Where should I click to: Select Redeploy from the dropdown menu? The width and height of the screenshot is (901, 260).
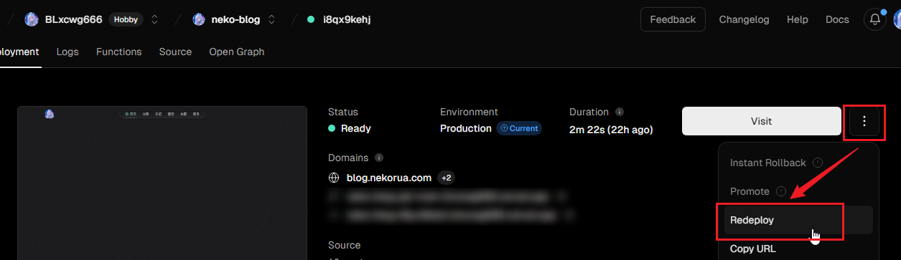click(798, 220)
